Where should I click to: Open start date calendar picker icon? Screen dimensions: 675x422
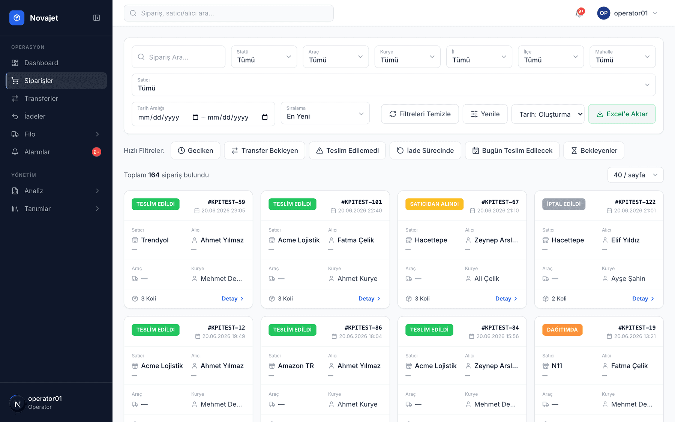[195, 117]
